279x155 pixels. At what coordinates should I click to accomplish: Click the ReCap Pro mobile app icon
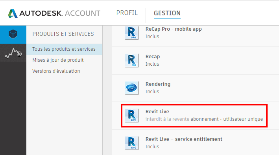(x=132, y=33)
